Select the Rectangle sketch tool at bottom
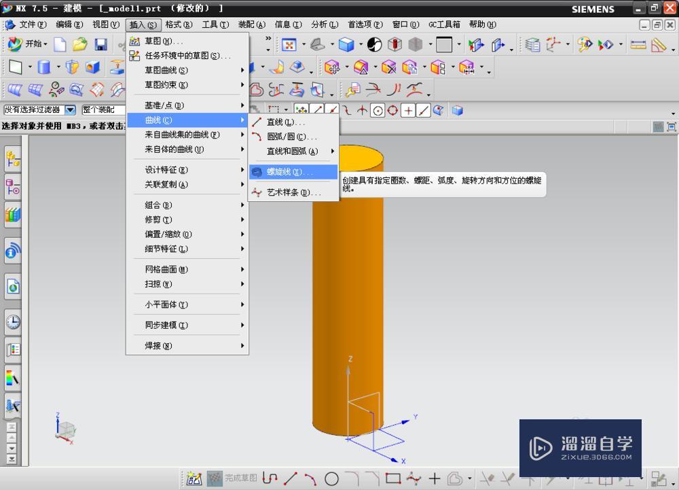This screenshot has width=679, height=490. click(x=392, y=478)
